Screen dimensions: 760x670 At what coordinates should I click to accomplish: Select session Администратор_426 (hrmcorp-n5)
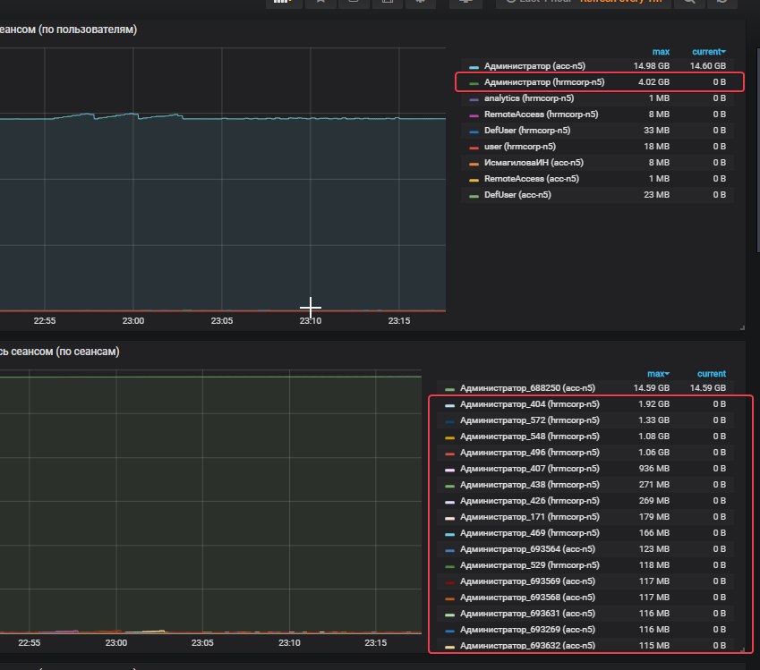tap(529, 501)
